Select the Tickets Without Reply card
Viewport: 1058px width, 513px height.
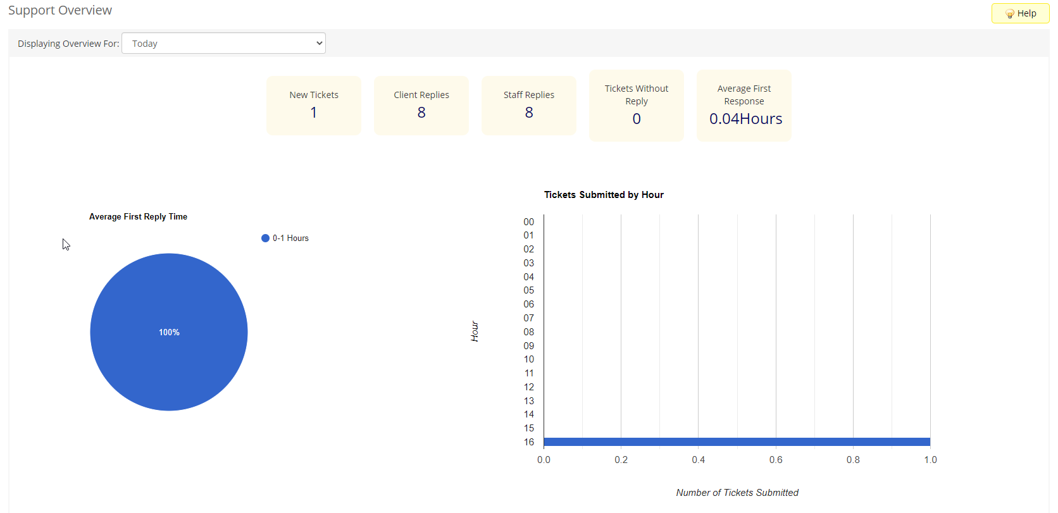637,106
